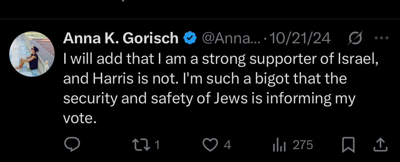Click the blue verified checkmark badge

click(190, 38)
